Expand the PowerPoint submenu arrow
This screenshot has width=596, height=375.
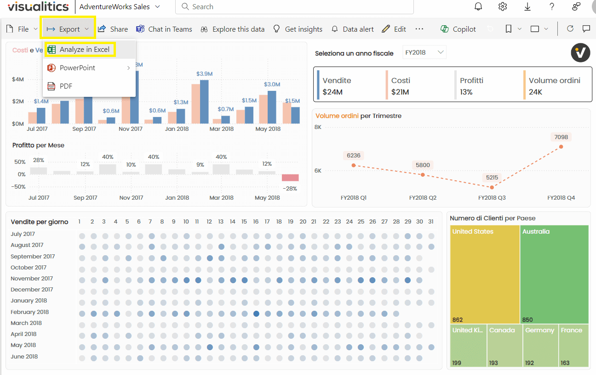point(128,68)
